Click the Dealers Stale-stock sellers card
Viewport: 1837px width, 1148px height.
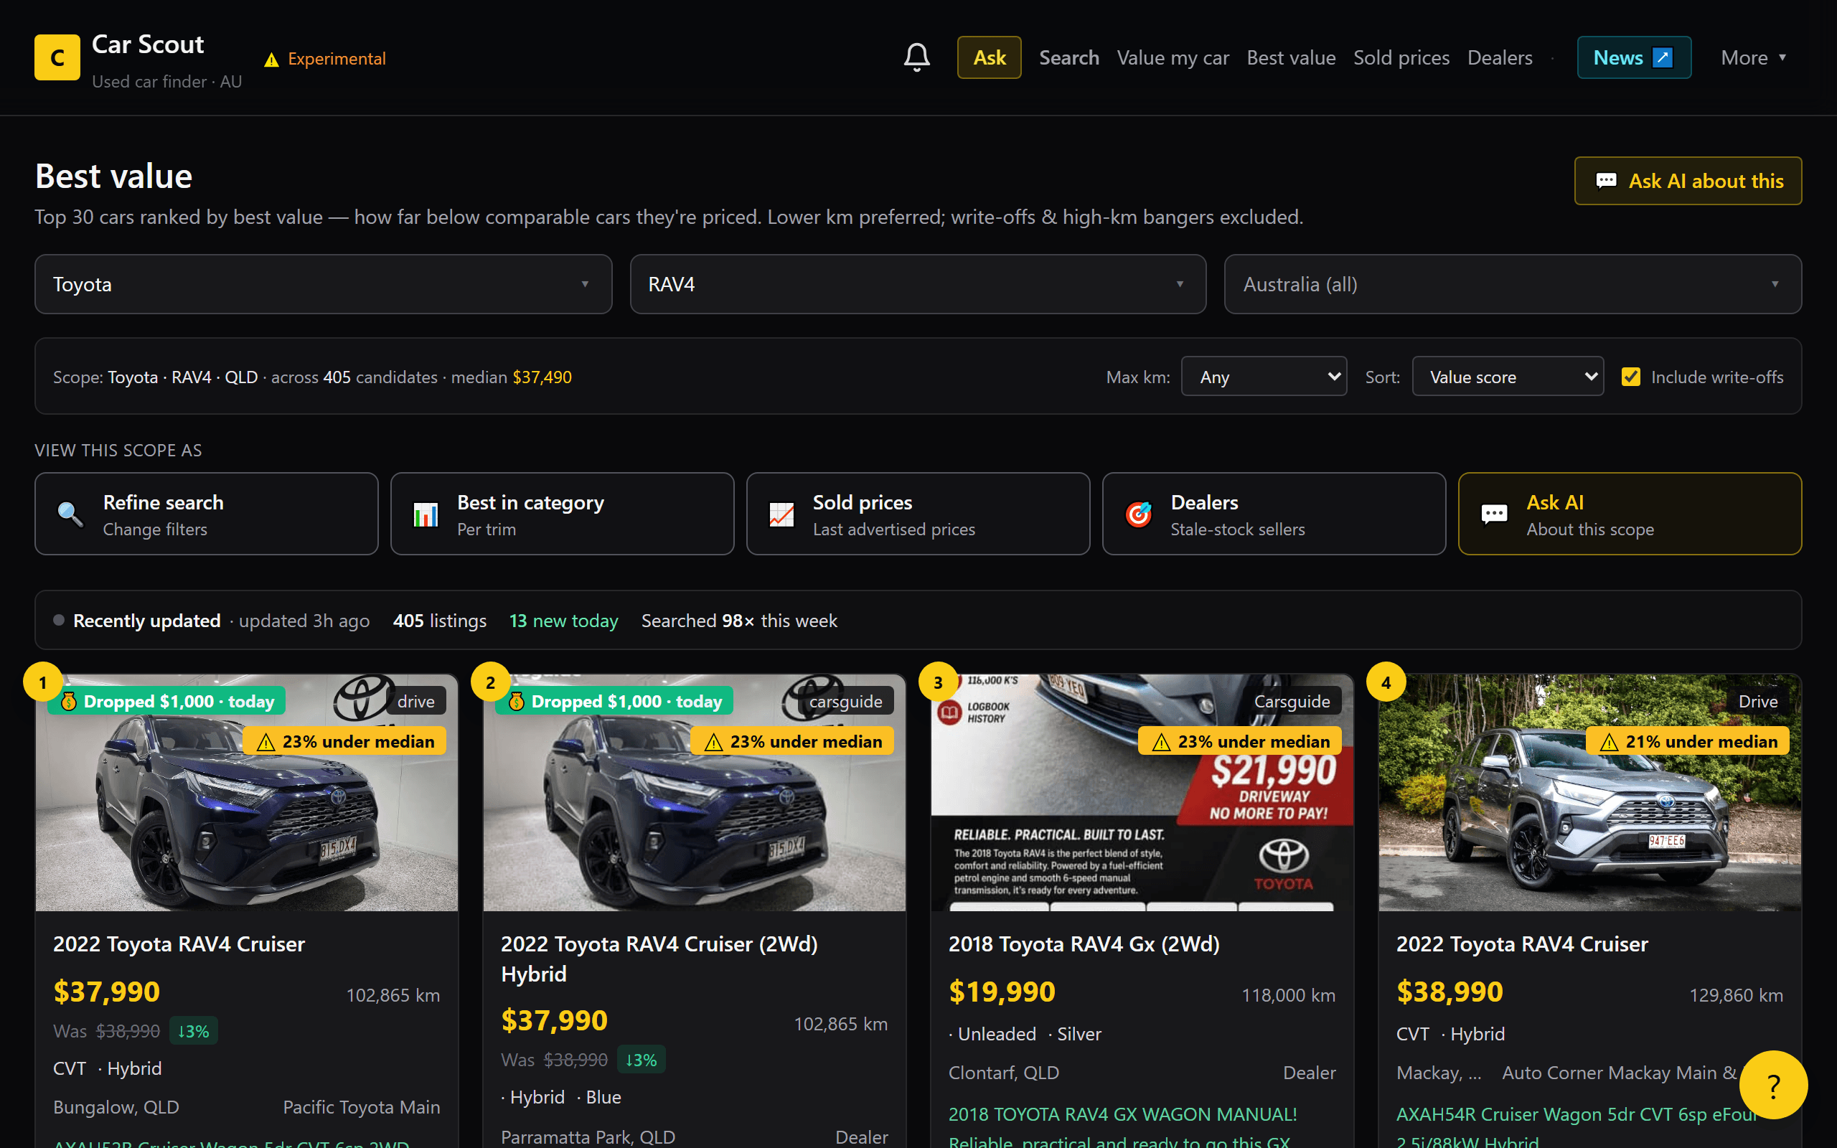coord(1274,514)
